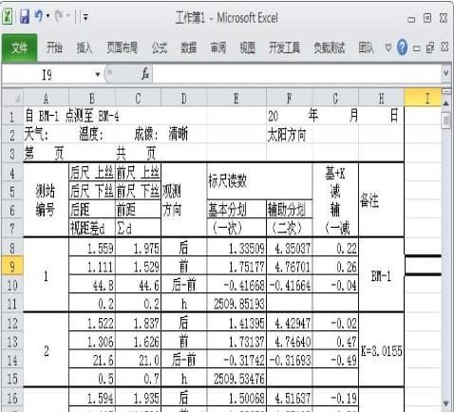Viewport: 454px width, 412px height.
Task: Click the '测站 编号' header cell
Action: coord(46,199)
